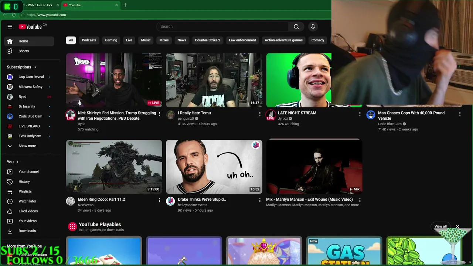Reload the page in the browser

pos(14,15)
